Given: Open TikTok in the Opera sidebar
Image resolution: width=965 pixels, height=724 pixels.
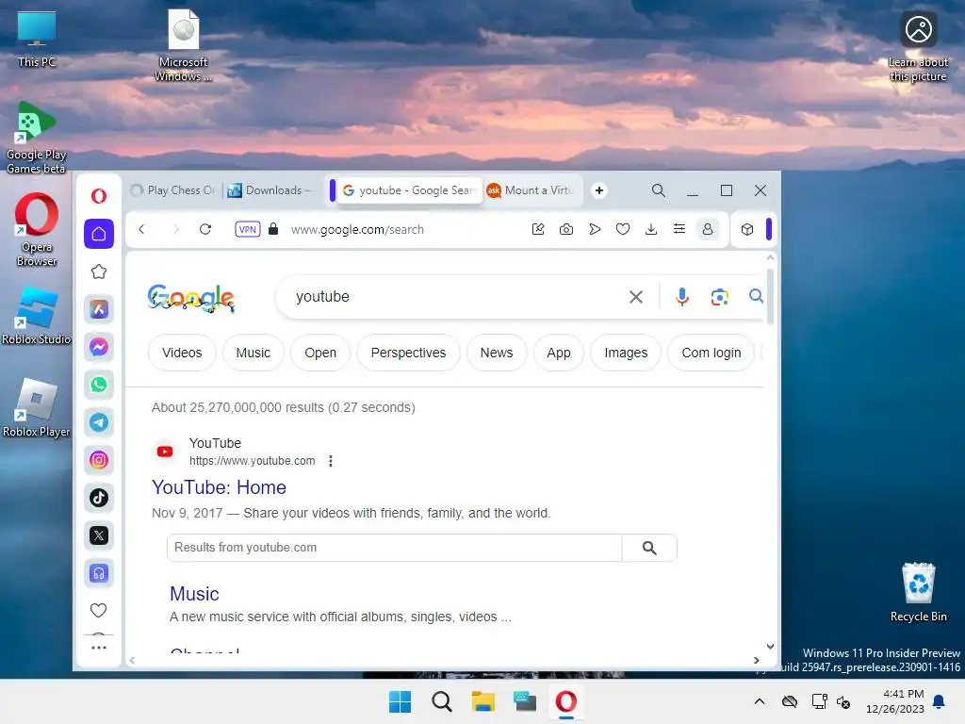Looking at the screenshot, I should pyautogui.click(x=98, y=498).
